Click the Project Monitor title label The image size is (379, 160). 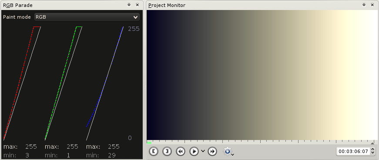tap(167, 5)
